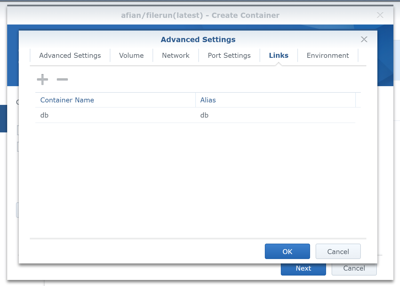Viewport: 400px width, 286px height.
Task: Click the Links tab
Action: coord(279,56)
